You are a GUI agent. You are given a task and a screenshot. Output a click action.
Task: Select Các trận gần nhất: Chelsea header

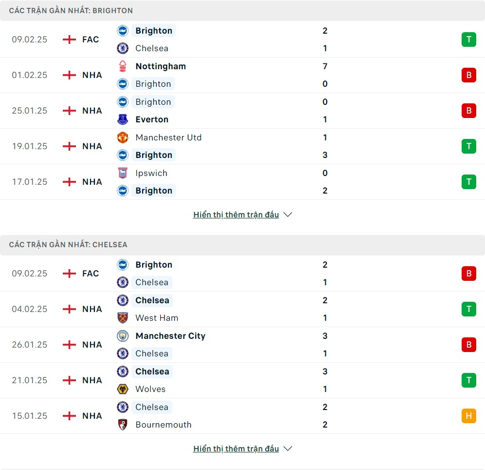tap(68, 245)
